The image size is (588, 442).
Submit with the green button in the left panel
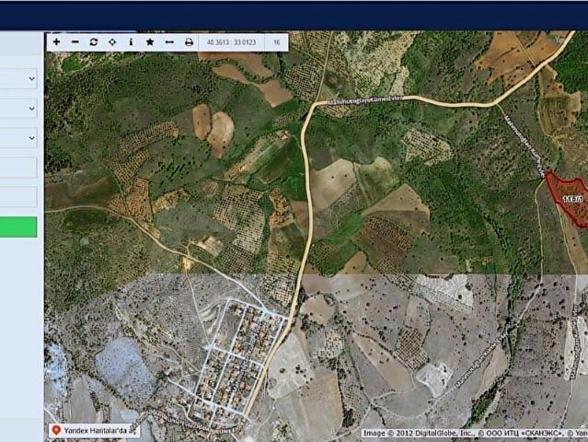coord(18,227)
